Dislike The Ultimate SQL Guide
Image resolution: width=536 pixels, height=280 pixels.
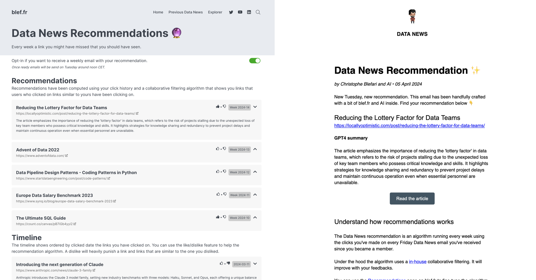point(225,217)
